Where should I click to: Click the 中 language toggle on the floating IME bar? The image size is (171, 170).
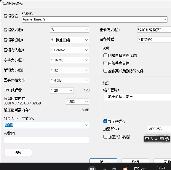coord(147,139)
